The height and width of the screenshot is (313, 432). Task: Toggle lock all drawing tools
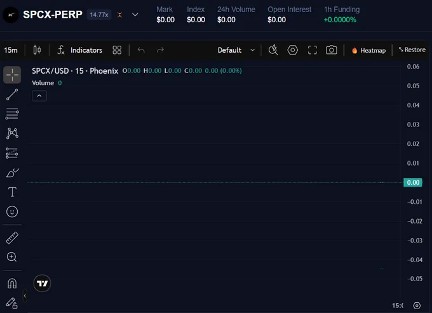point(12,303)
